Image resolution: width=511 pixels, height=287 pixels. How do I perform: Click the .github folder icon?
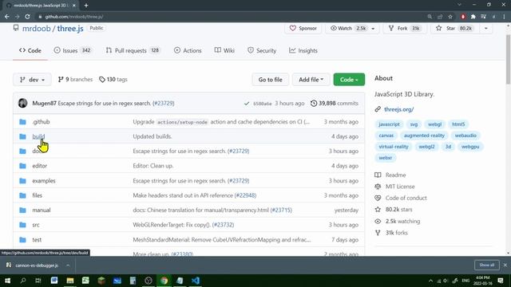[x=22, y=122]
